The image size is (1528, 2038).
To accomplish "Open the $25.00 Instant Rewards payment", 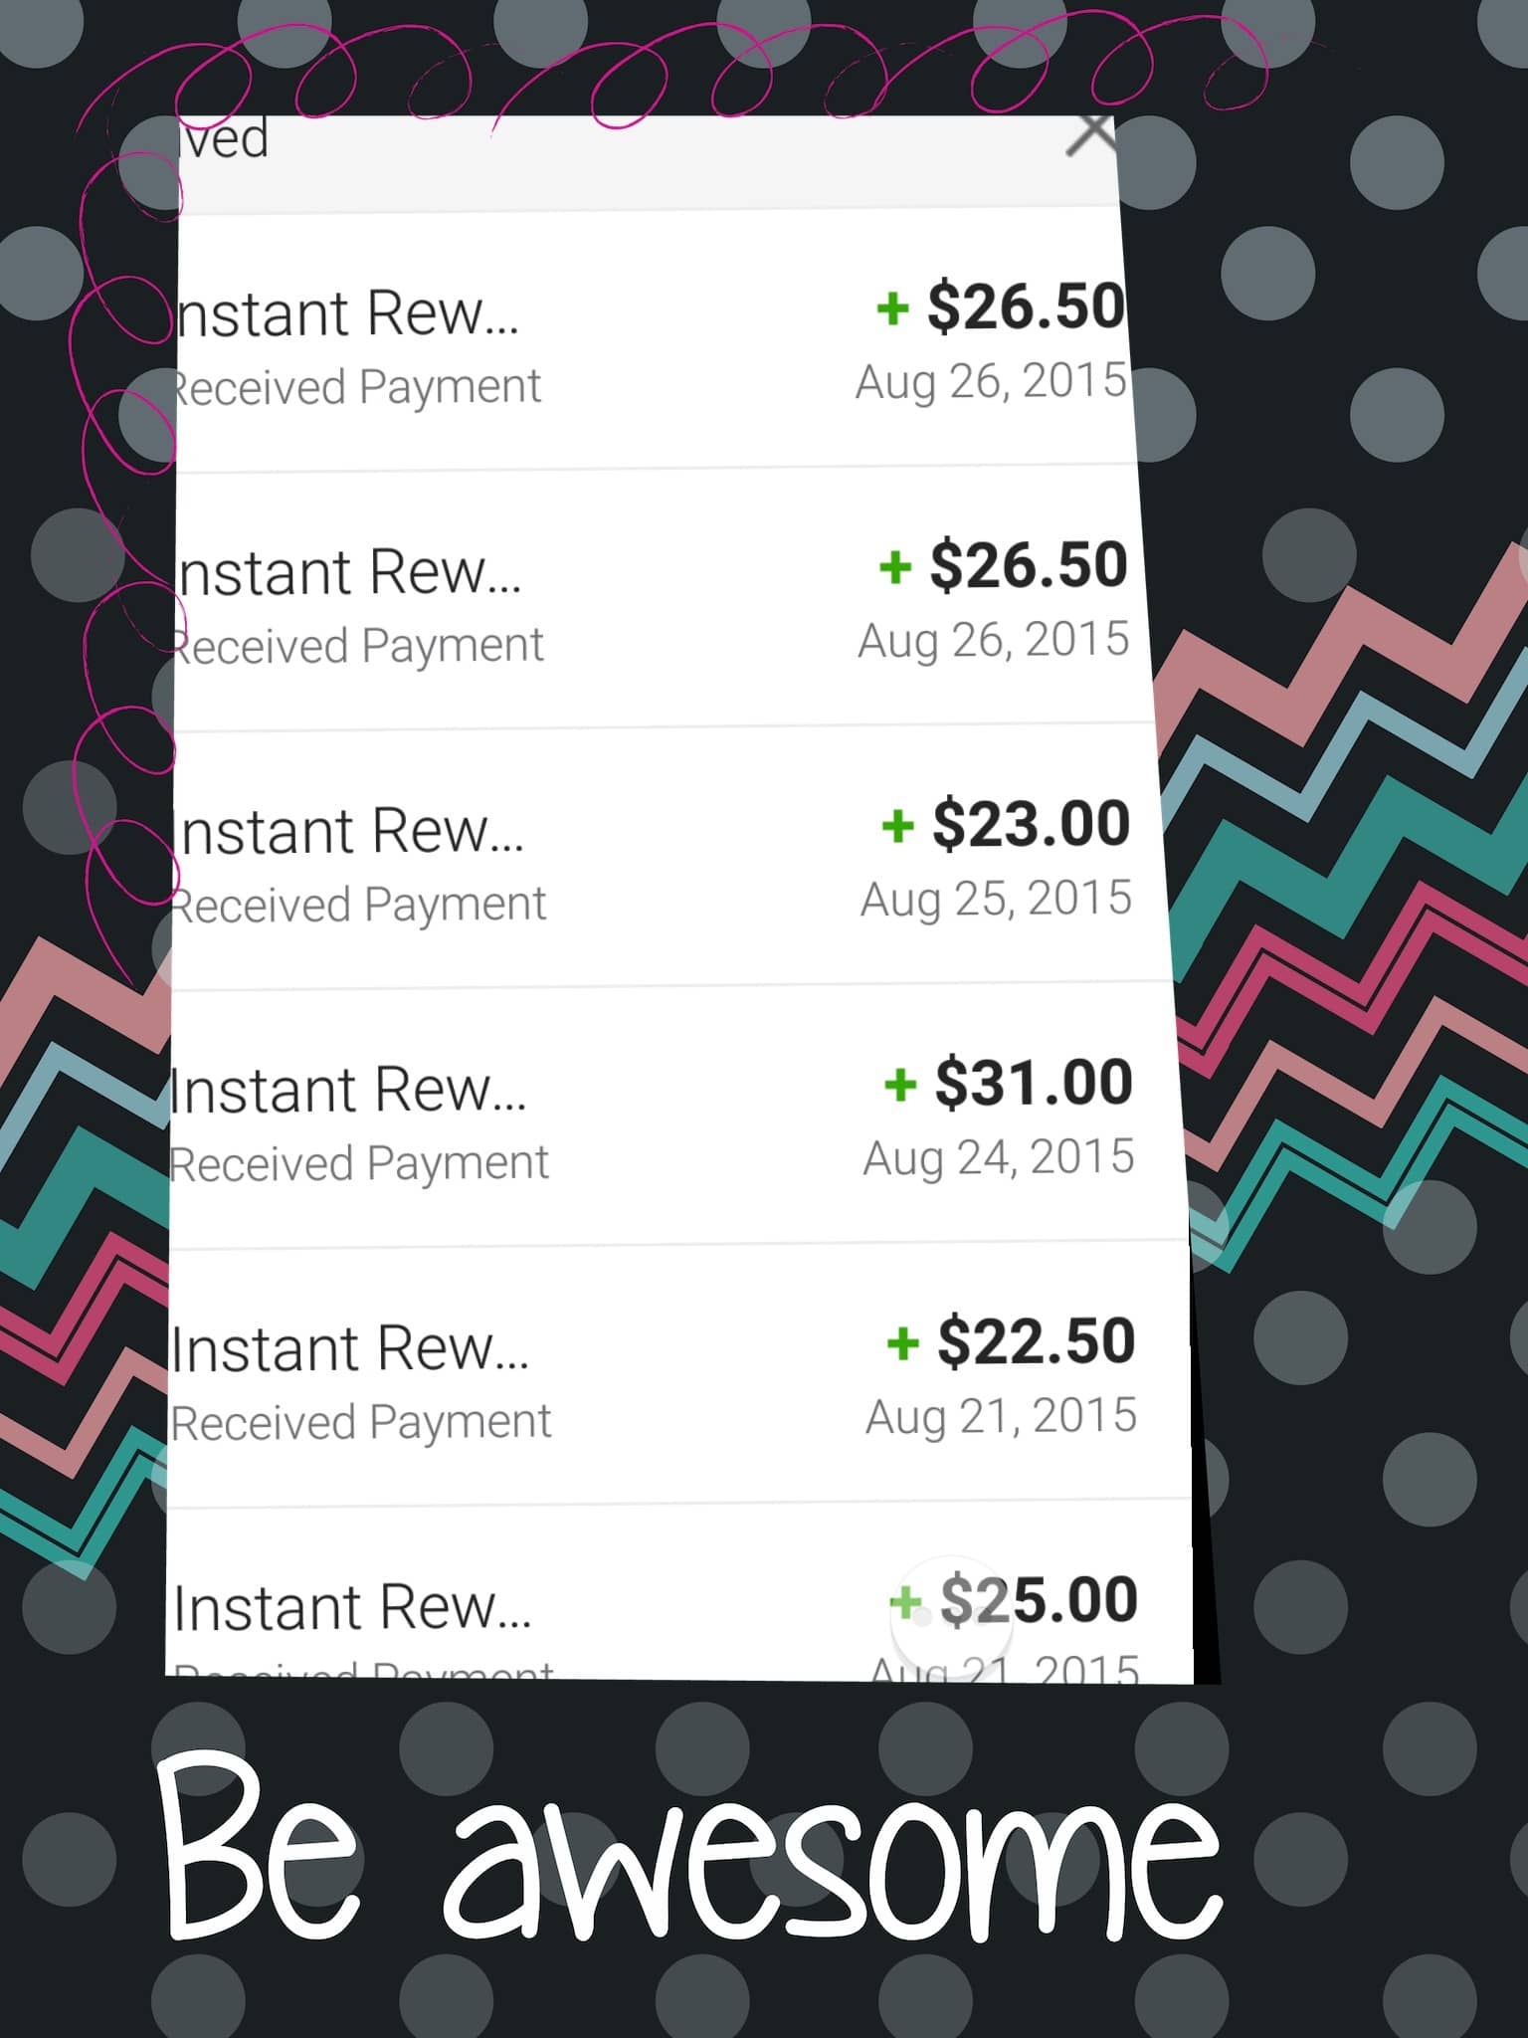I will click(x=679, y=1594).
